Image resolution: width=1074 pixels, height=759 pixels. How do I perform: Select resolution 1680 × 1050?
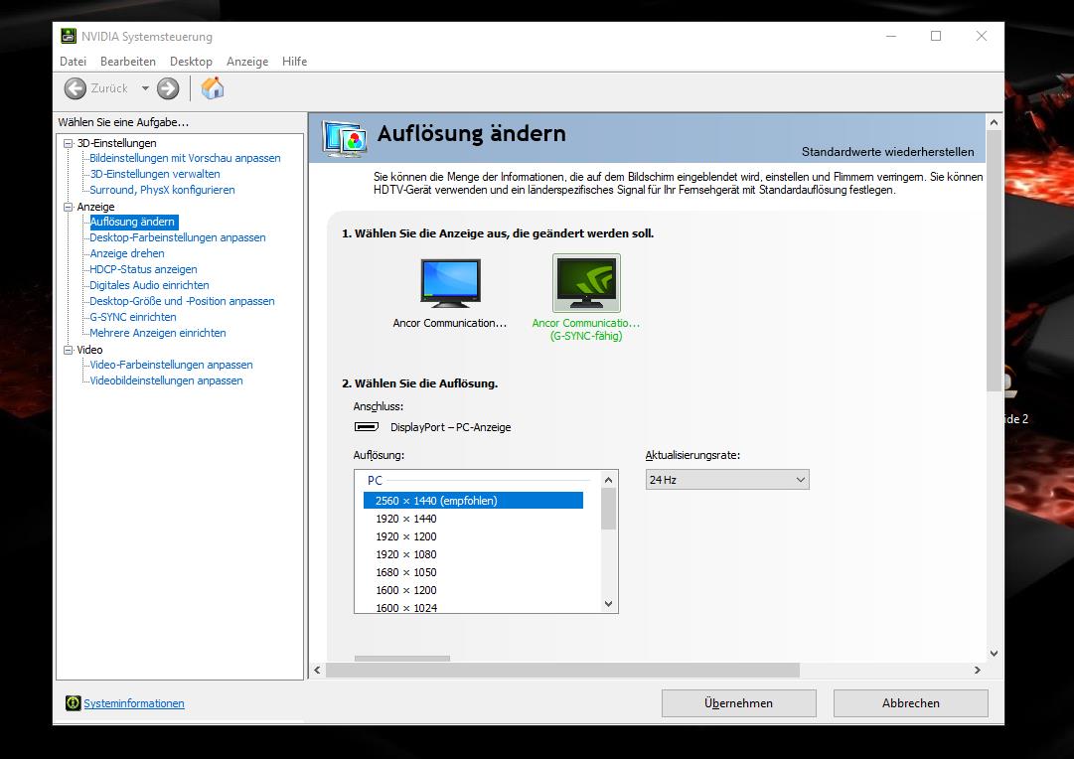click(x=406, y=572)
